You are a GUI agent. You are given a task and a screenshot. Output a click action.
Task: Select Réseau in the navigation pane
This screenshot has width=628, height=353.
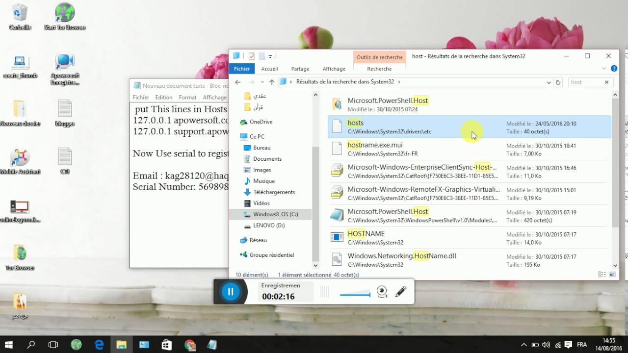click(x=258, y=240)
